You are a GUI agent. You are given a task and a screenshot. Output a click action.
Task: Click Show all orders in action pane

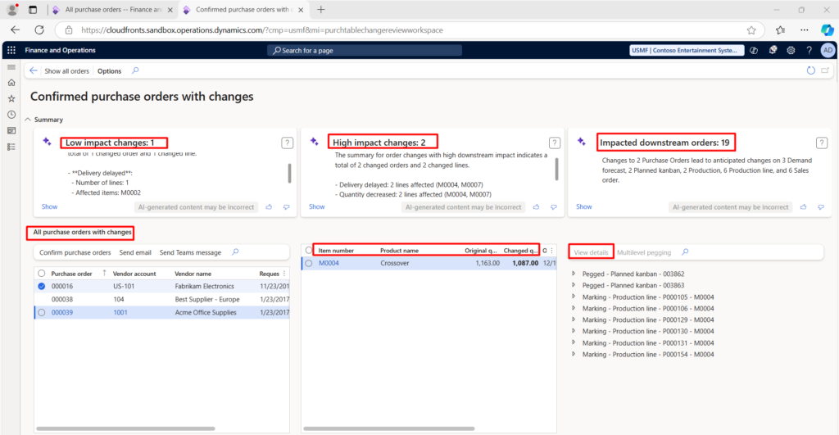coord(66,71)
